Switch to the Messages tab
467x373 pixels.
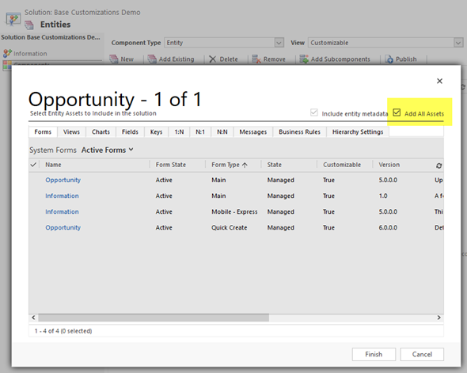tap(253, 131)
